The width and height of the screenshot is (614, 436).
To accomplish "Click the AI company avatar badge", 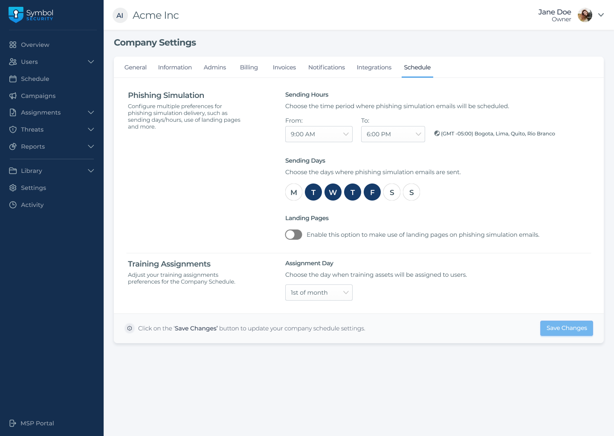I will 120,15.
